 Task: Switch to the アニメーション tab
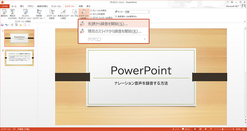click(x=56, y=6)
